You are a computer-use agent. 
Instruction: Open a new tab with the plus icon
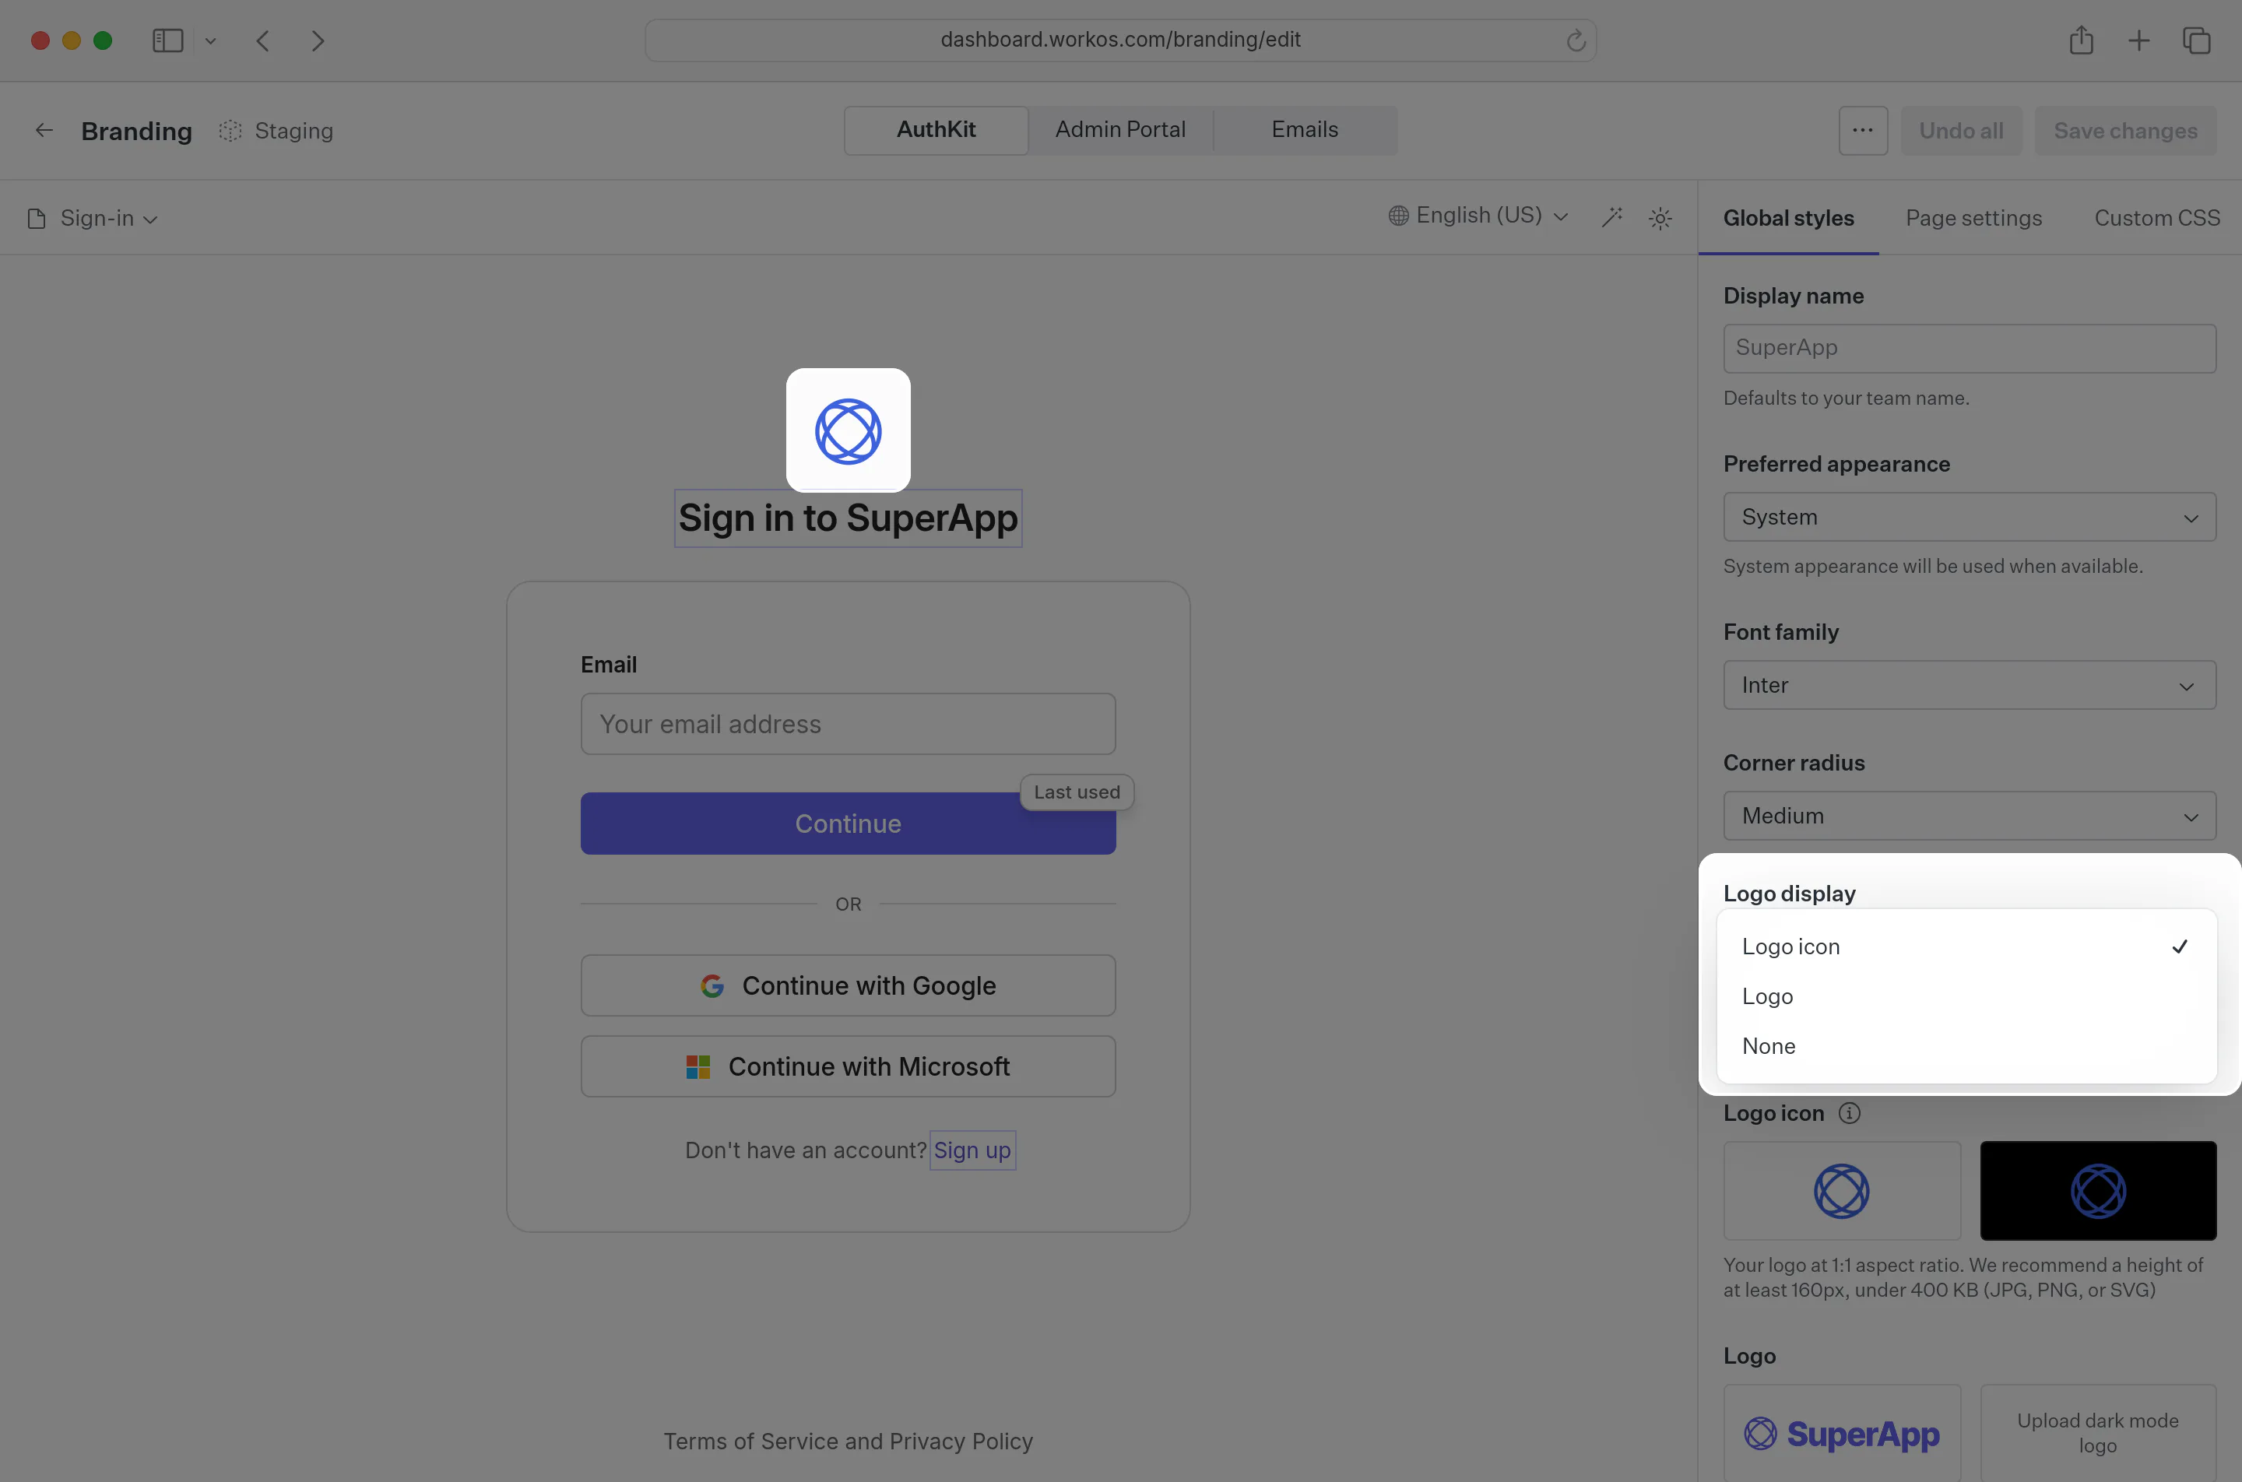tap(2139, 40)
